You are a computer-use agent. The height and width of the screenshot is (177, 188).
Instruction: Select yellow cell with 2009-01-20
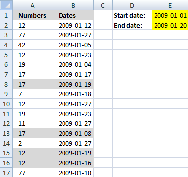(170, 25)
